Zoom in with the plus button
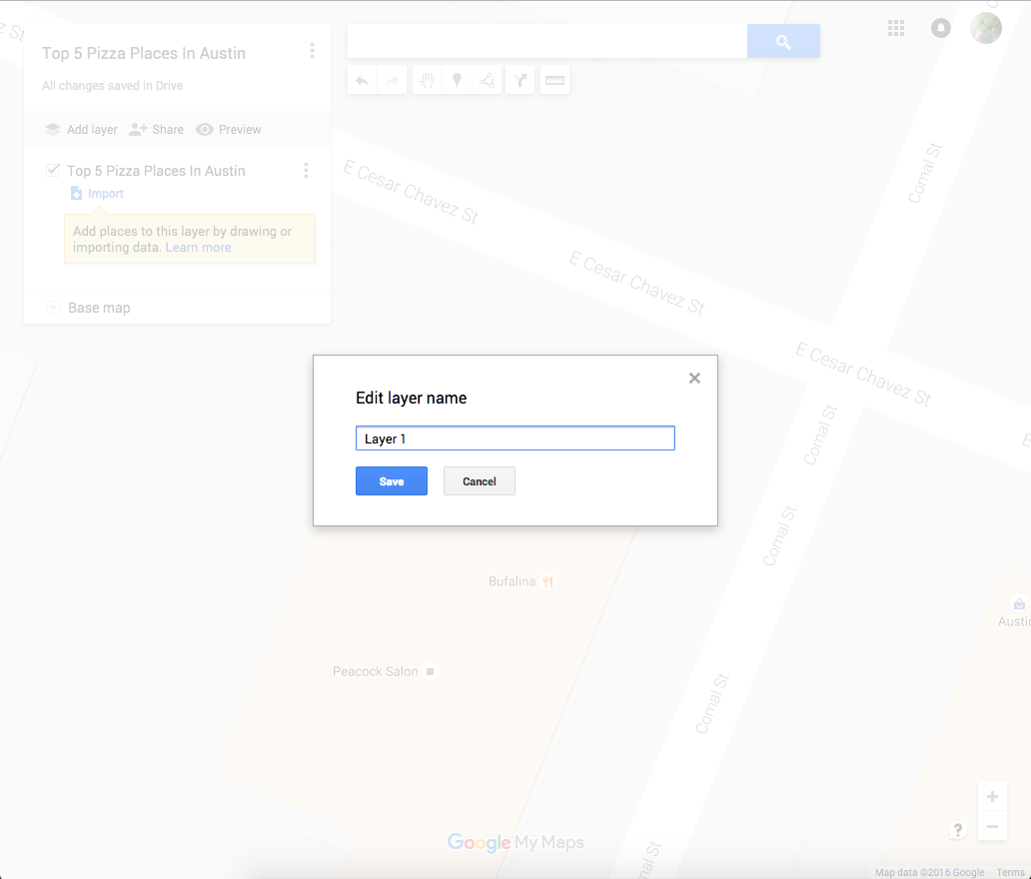This screenshot has width=1031, height=879. click(x=992, y=796)
